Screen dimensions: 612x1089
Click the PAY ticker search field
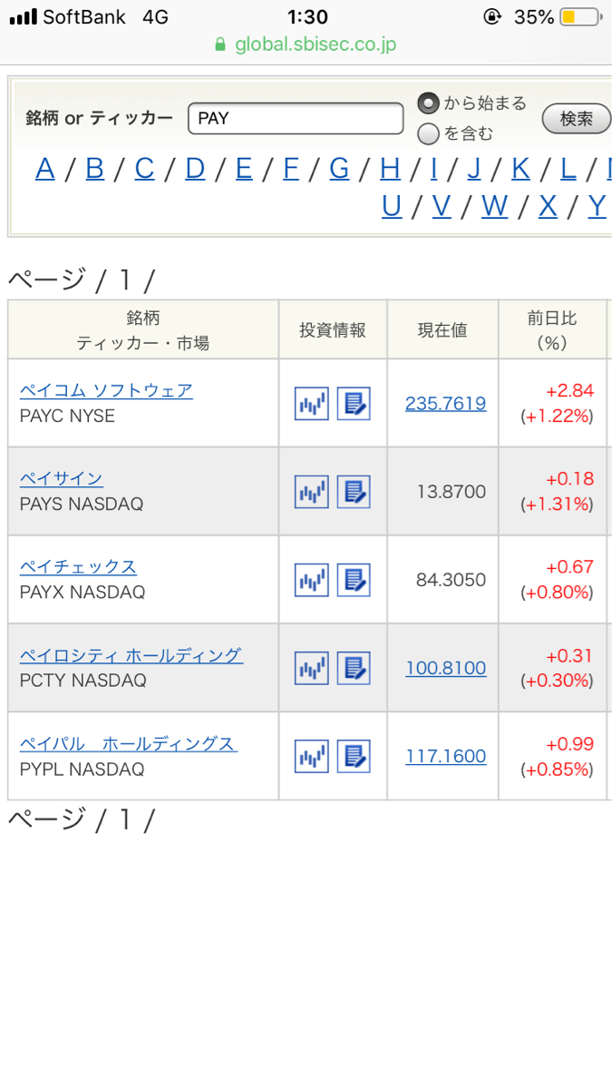pyautogui.click(x=295, y=118)
